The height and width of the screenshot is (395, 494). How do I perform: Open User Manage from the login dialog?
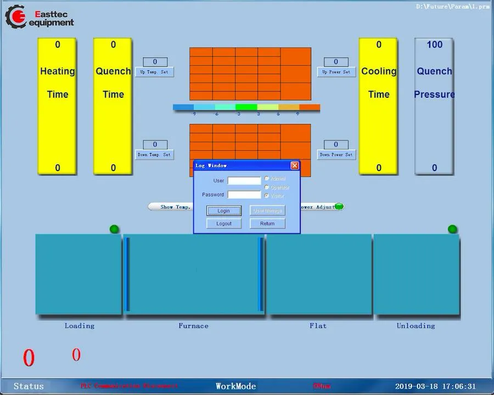(267, 211)
